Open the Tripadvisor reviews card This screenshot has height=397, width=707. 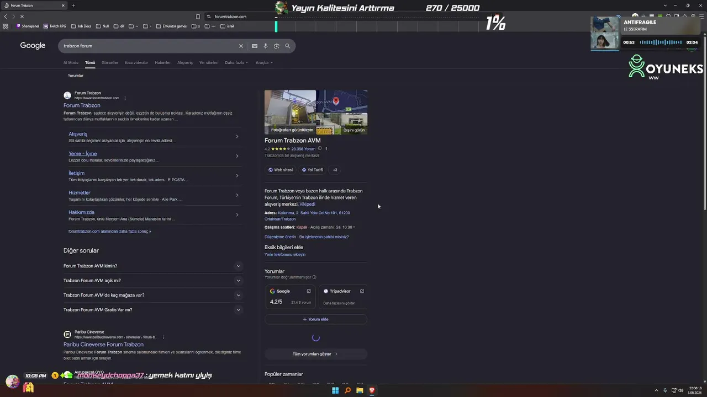click(x=343, y=297)
